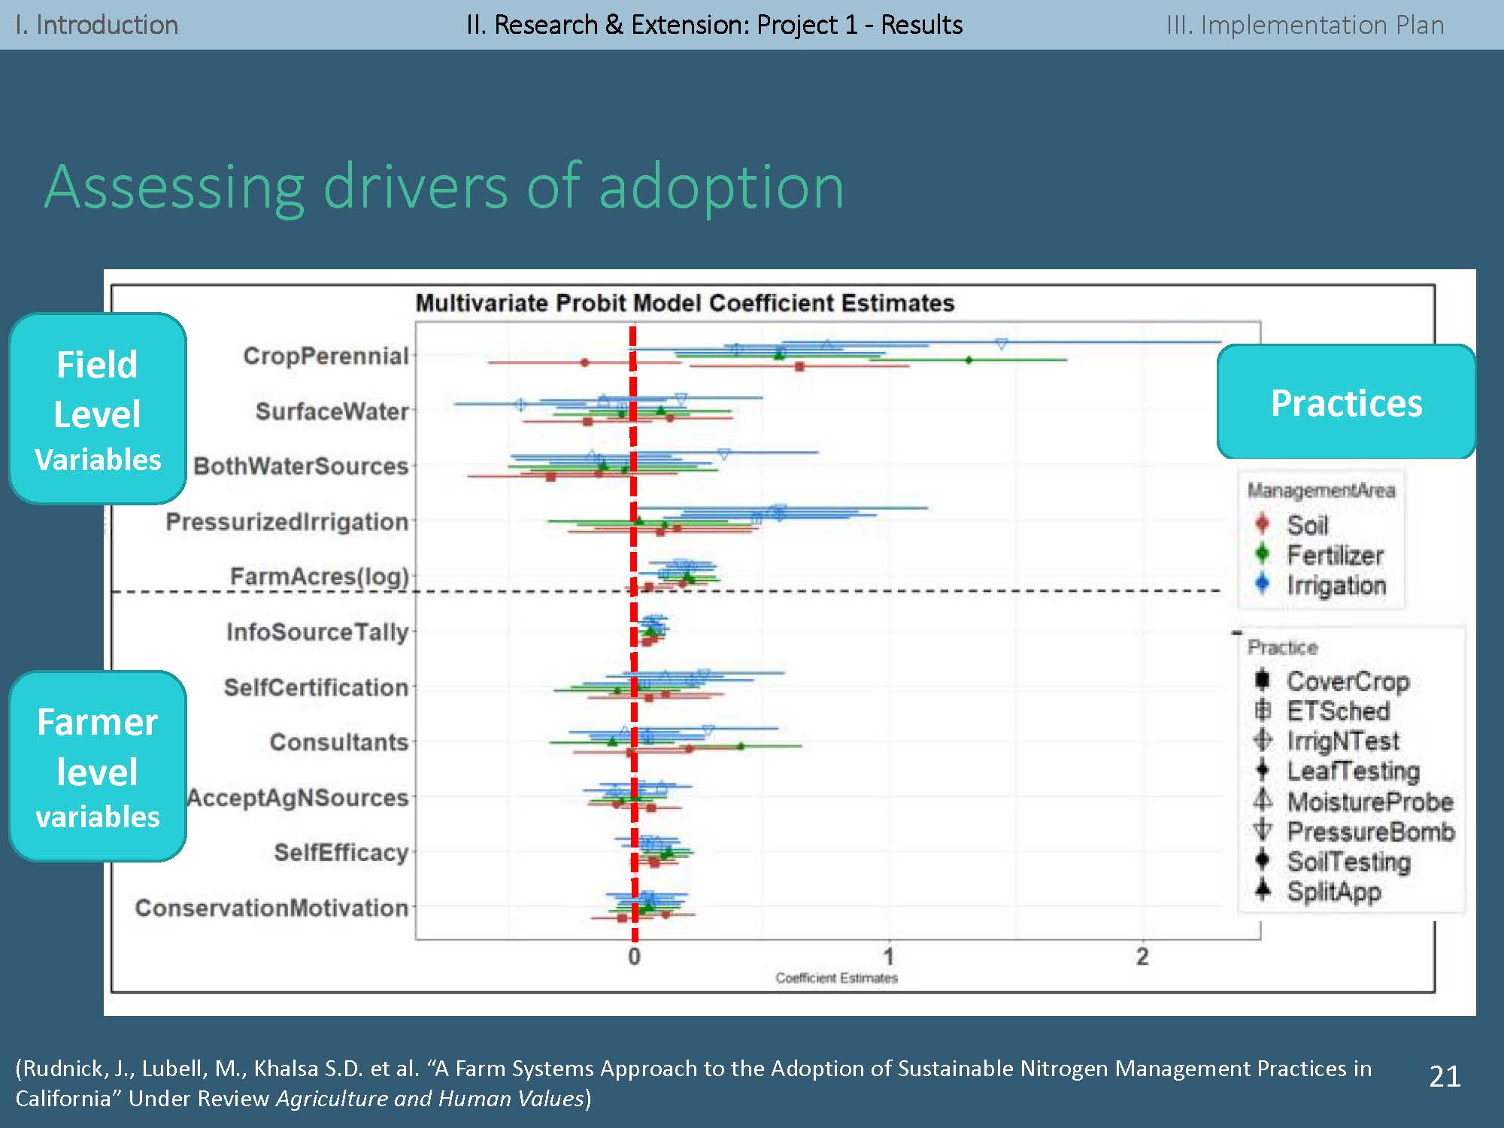Click the Field Level Variables box
Viewport: 1504px width, 1128px height.
click(98, 409)
